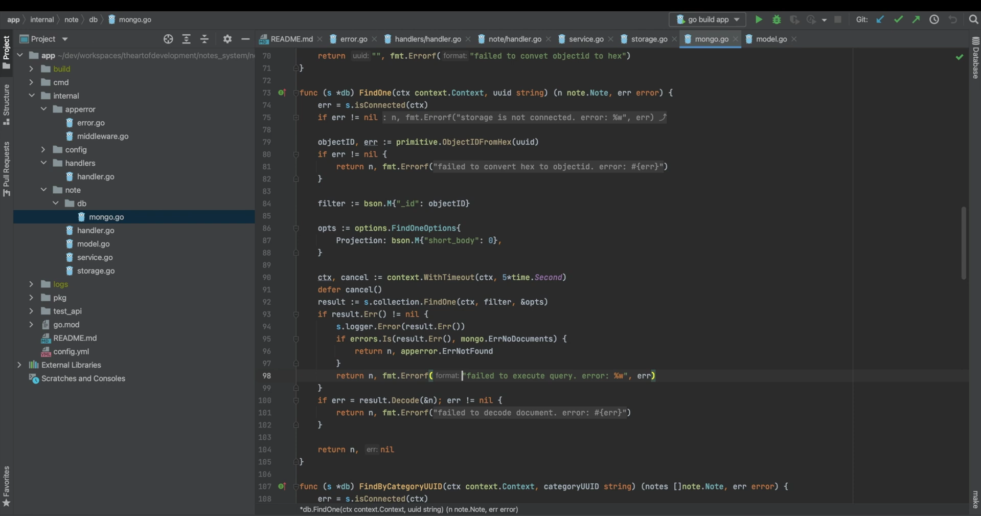This screenshot has height=516, width=981.
Task: Collapse the internal folder
Action: 31,96
